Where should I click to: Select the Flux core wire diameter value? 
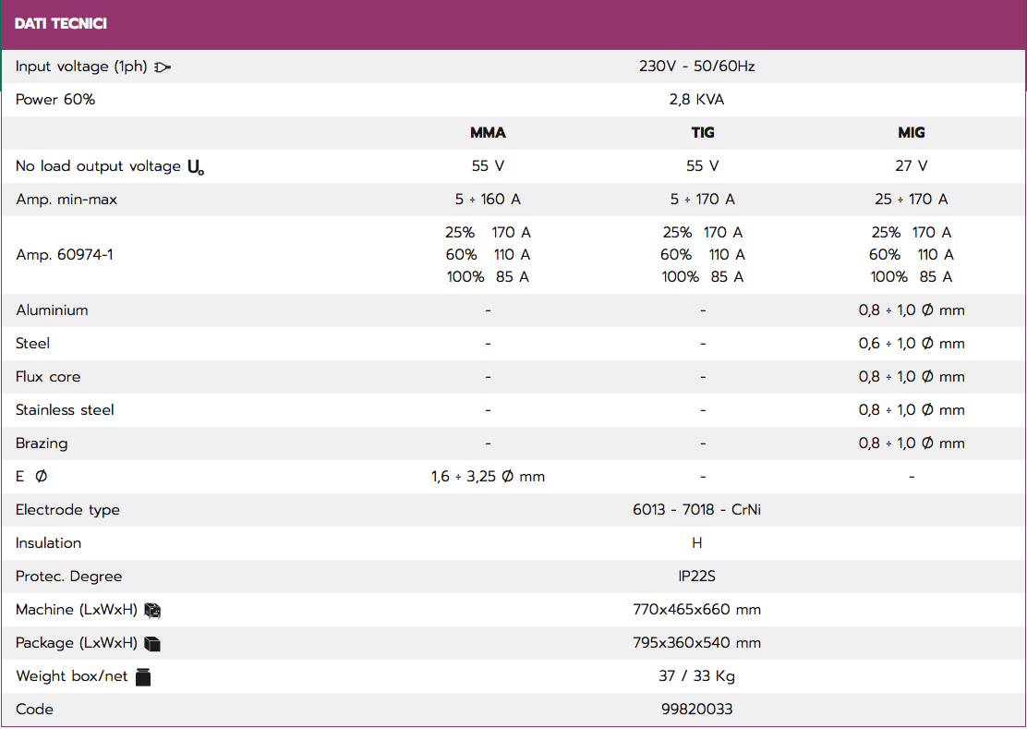point(911,377)
